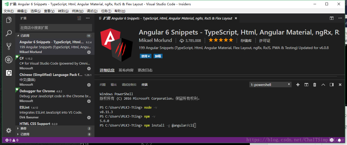
Task: Open the 帮助(H) menu
Action: pos(120,11)
